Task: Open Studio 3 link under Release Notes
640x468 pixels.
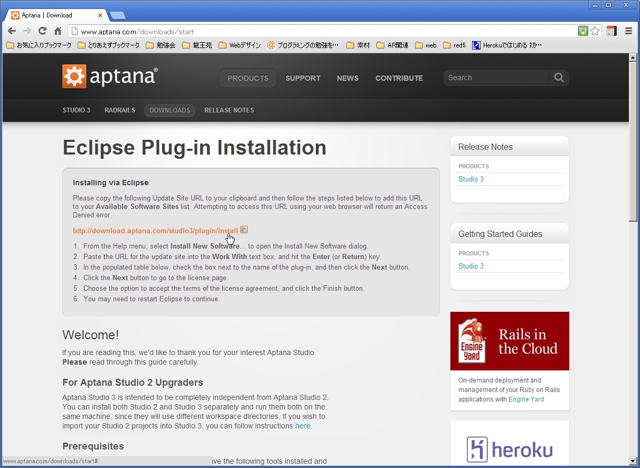Action: tap(471, 179)
